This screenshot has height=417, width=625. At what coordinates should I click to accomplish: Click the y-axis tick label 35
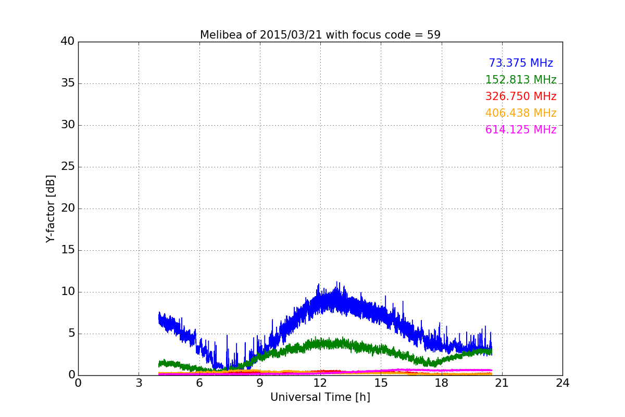click(x=68, y=83)
